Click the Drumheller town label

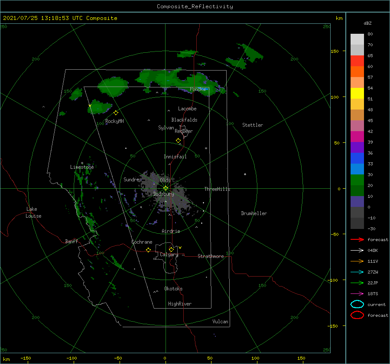[x=254, y=213]
